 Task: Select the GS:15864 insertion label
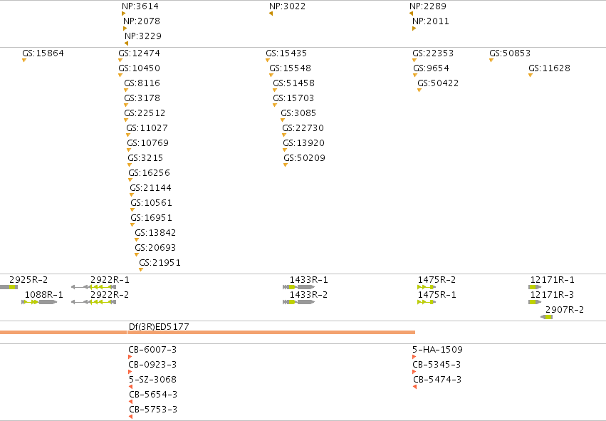(43, 53)
